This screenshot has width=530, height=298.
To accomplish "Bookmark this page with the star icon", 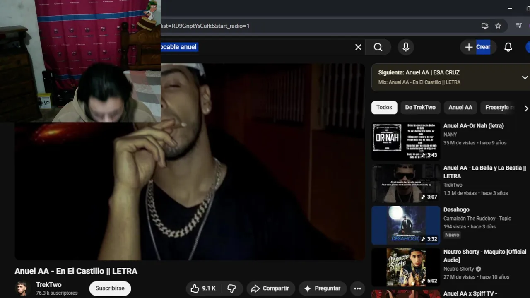I will tap(498, 26).
